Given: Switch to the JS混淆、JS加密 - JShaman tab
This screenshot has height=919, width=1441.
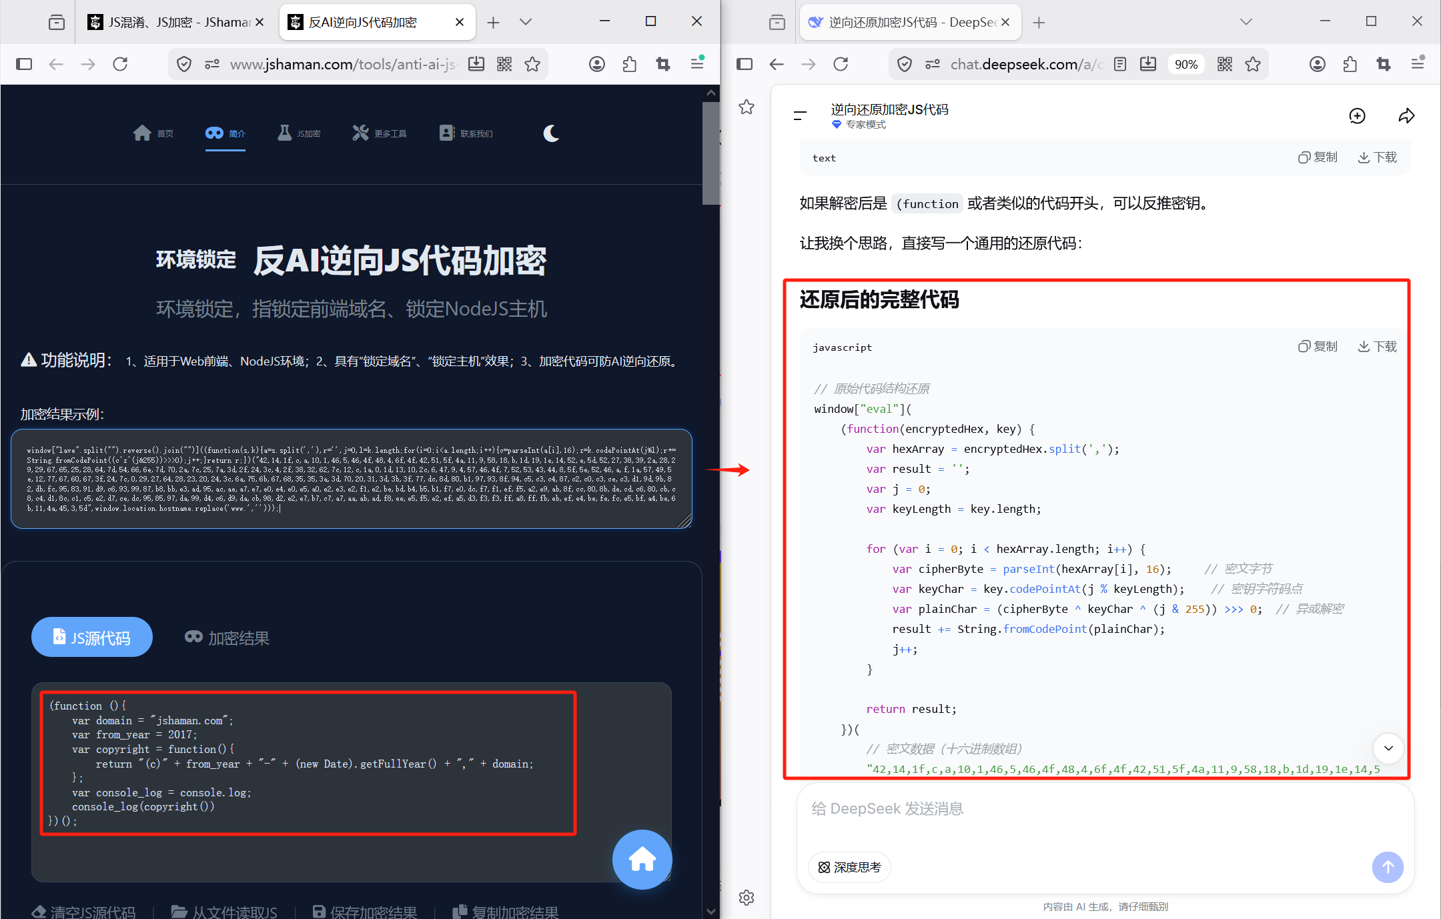Looking at the screenshot, I should [x=176, y=23].
